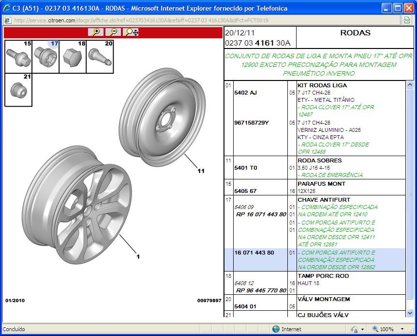The height and width of the screenshot is (336, 417).
Task: Click the date 20/12/11
Action: [239, 33]
